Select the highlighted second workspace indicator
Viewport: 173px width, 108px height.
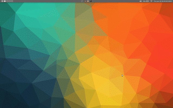(5, 1)
